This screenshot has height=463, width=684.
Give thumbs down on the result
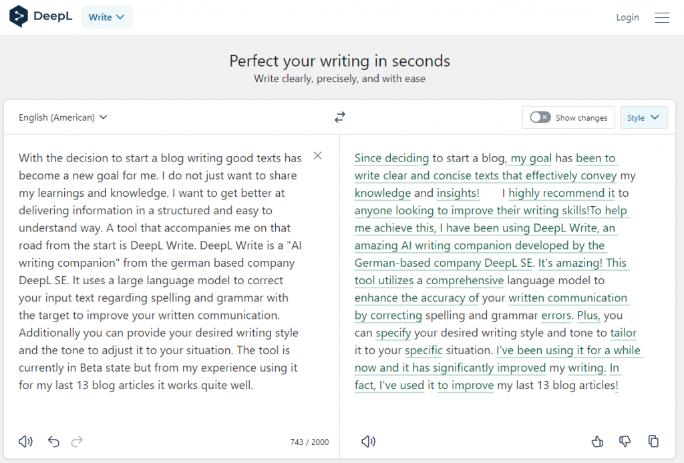[625, 441]
